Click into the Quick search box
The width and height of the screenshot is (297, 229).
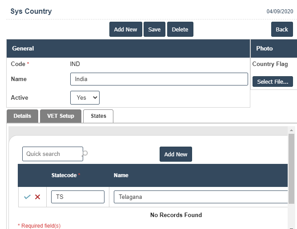coord(52,154)
